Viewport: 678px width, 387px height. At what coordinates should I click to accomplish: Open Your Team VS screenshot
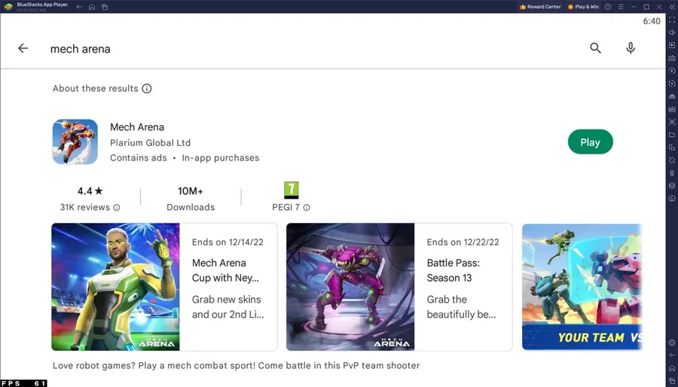pyautogui.click(x=582, y=287)
